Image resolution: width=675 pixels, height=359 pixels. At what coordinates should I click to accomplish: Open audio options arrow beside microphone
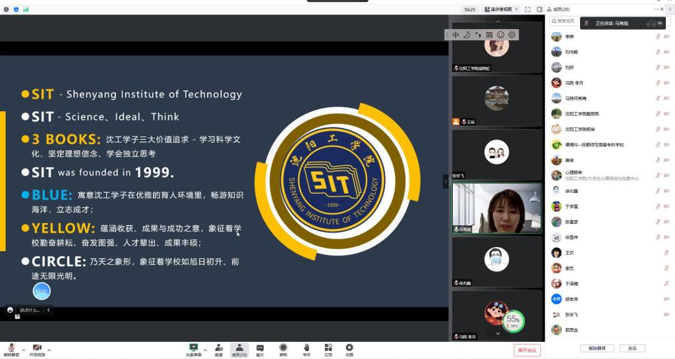23,350
